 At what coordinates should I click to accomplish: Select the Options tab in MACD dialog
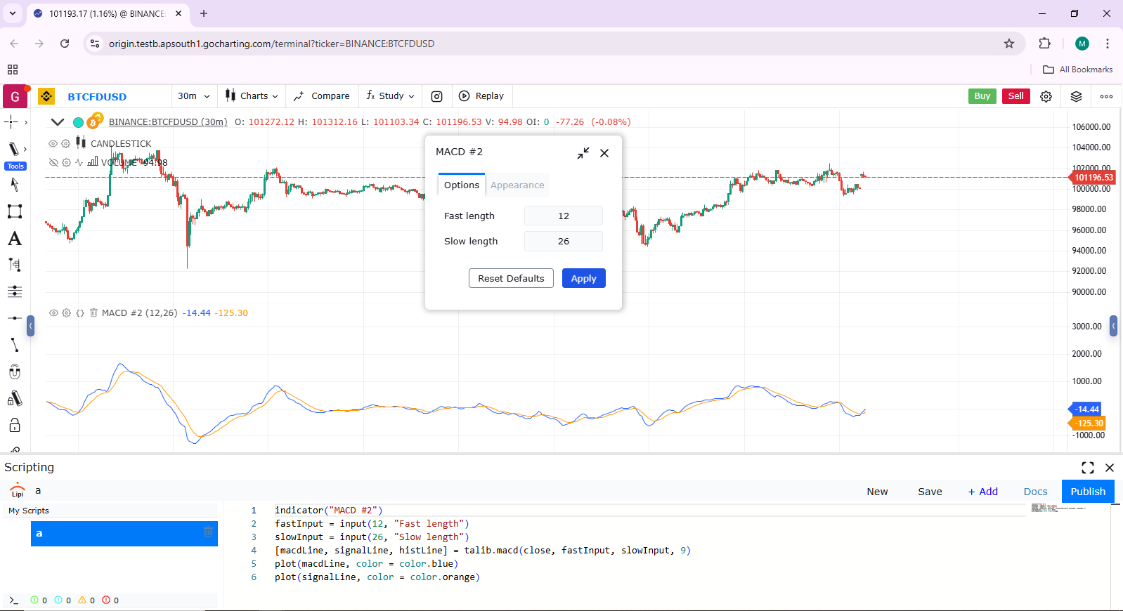pos(461,185)
